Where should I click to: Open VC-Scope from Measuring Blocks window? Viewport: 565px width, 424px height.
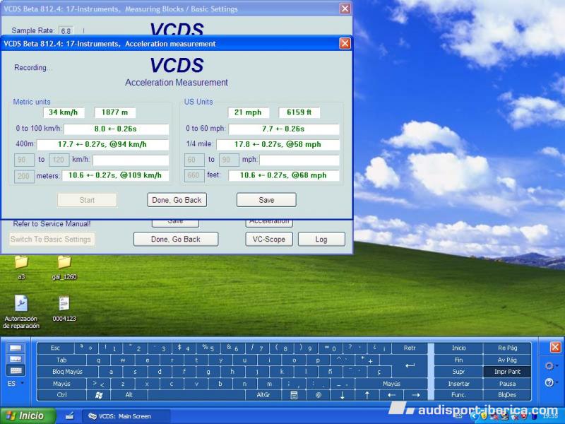tap(268, 239)
